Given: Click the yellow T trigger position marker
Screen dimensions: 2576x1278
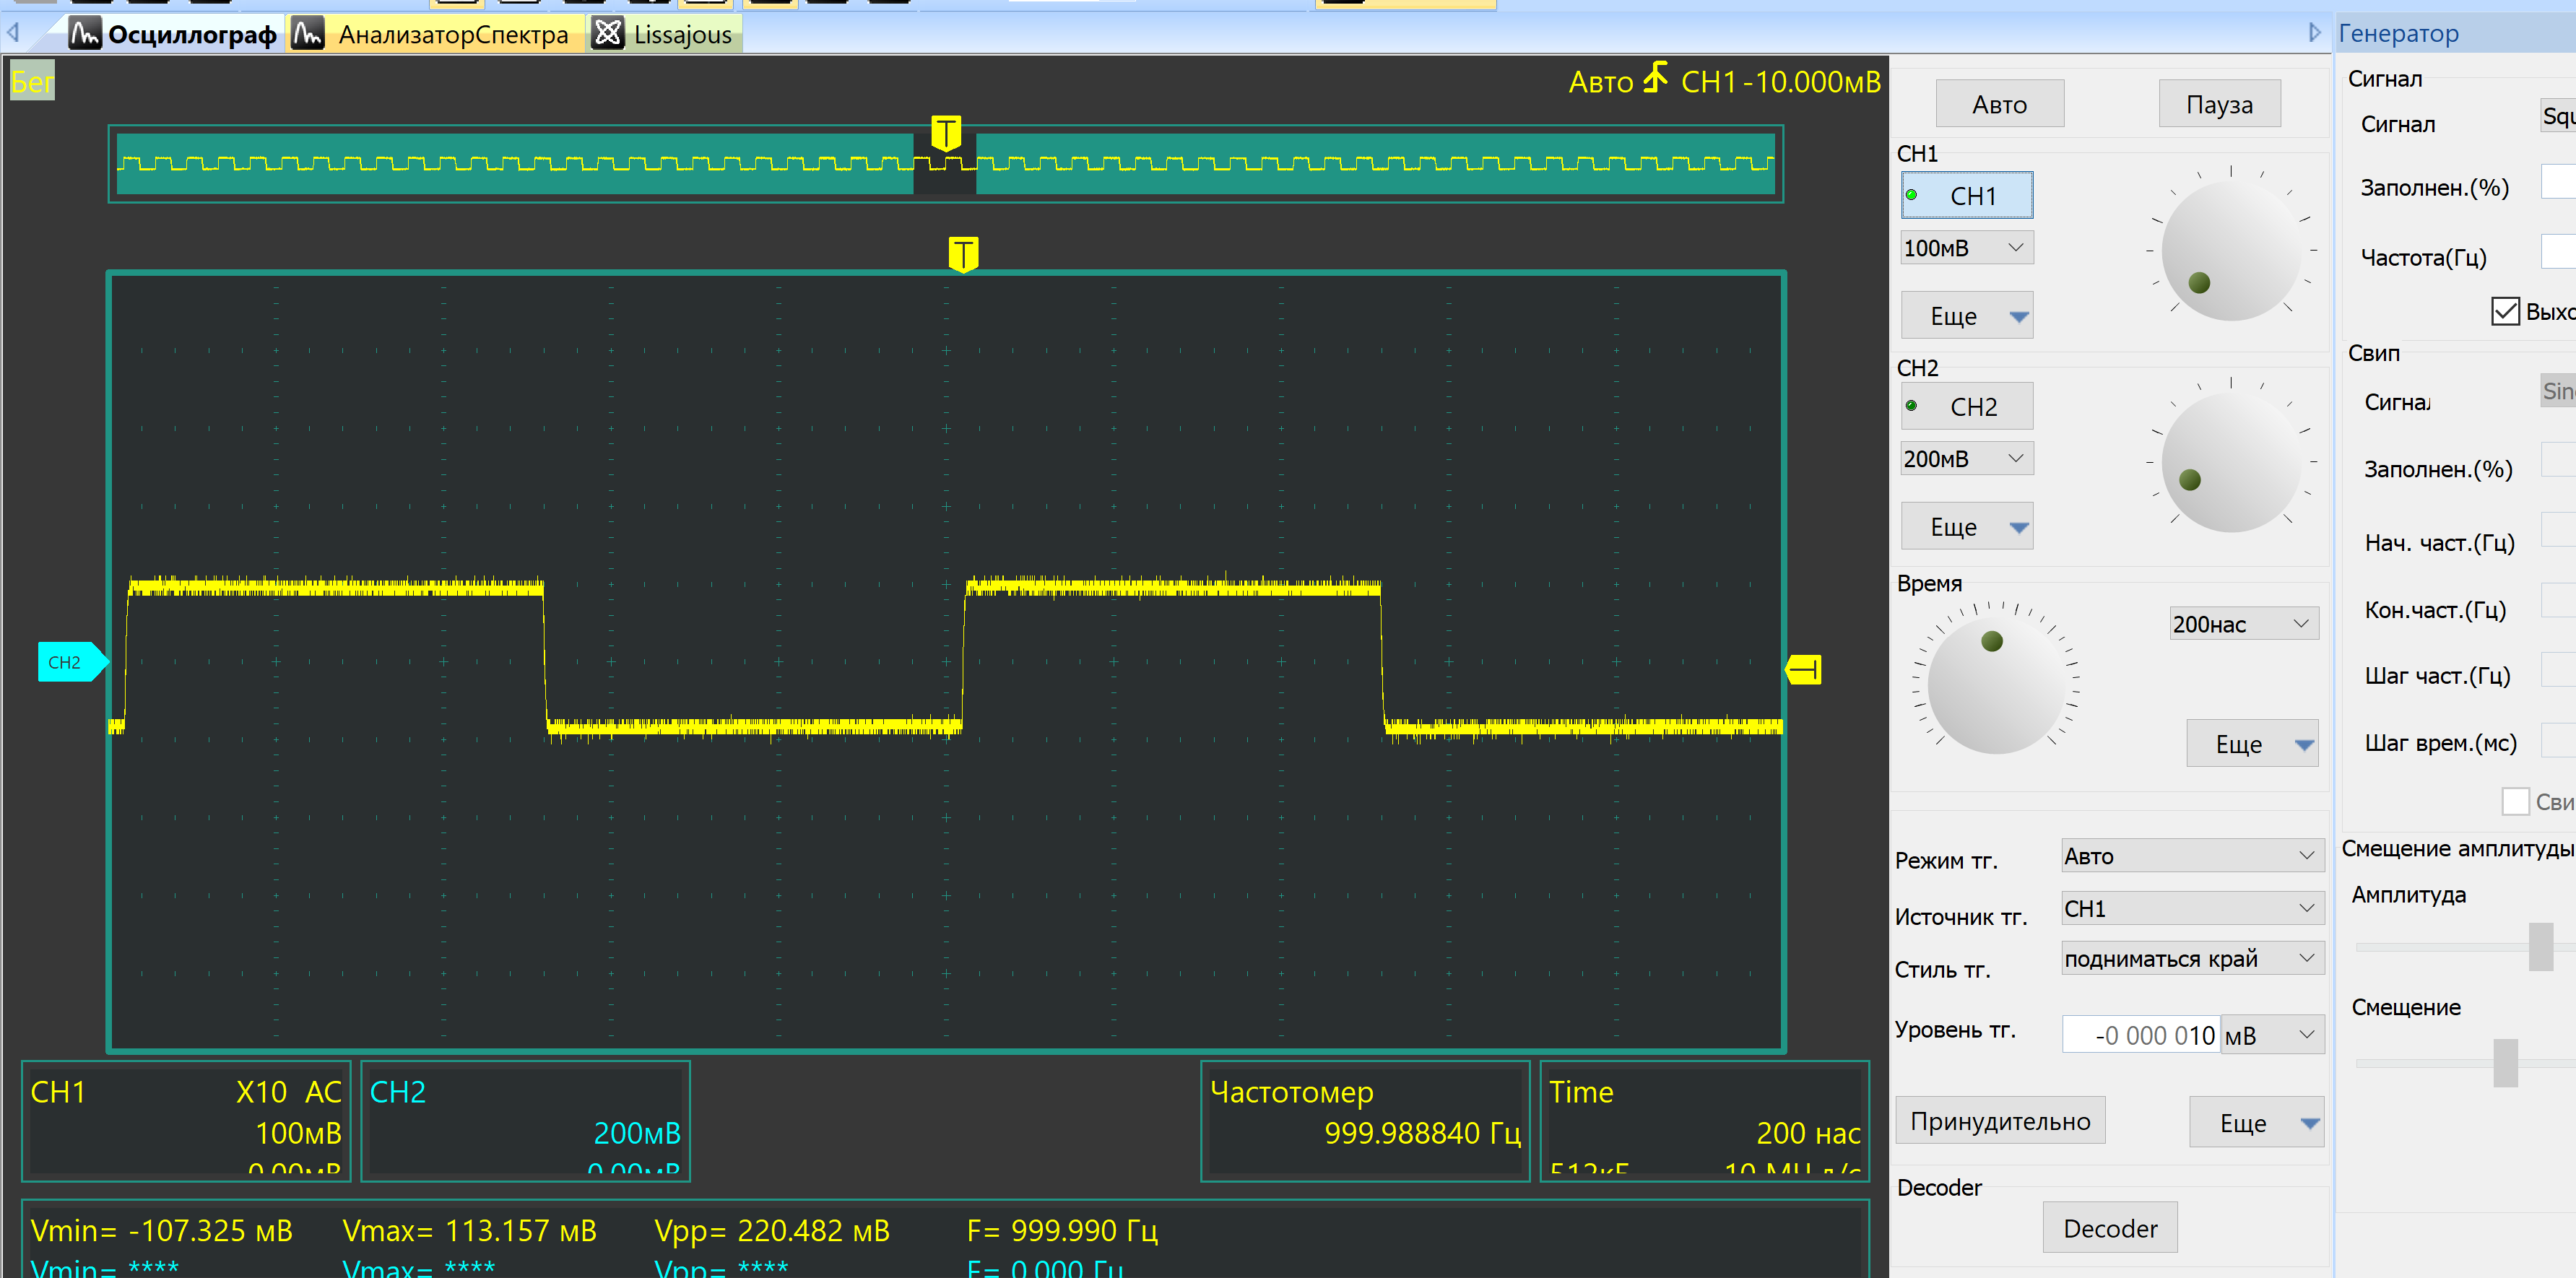Looking at the screenshot, I should click(x=962, y=253).
